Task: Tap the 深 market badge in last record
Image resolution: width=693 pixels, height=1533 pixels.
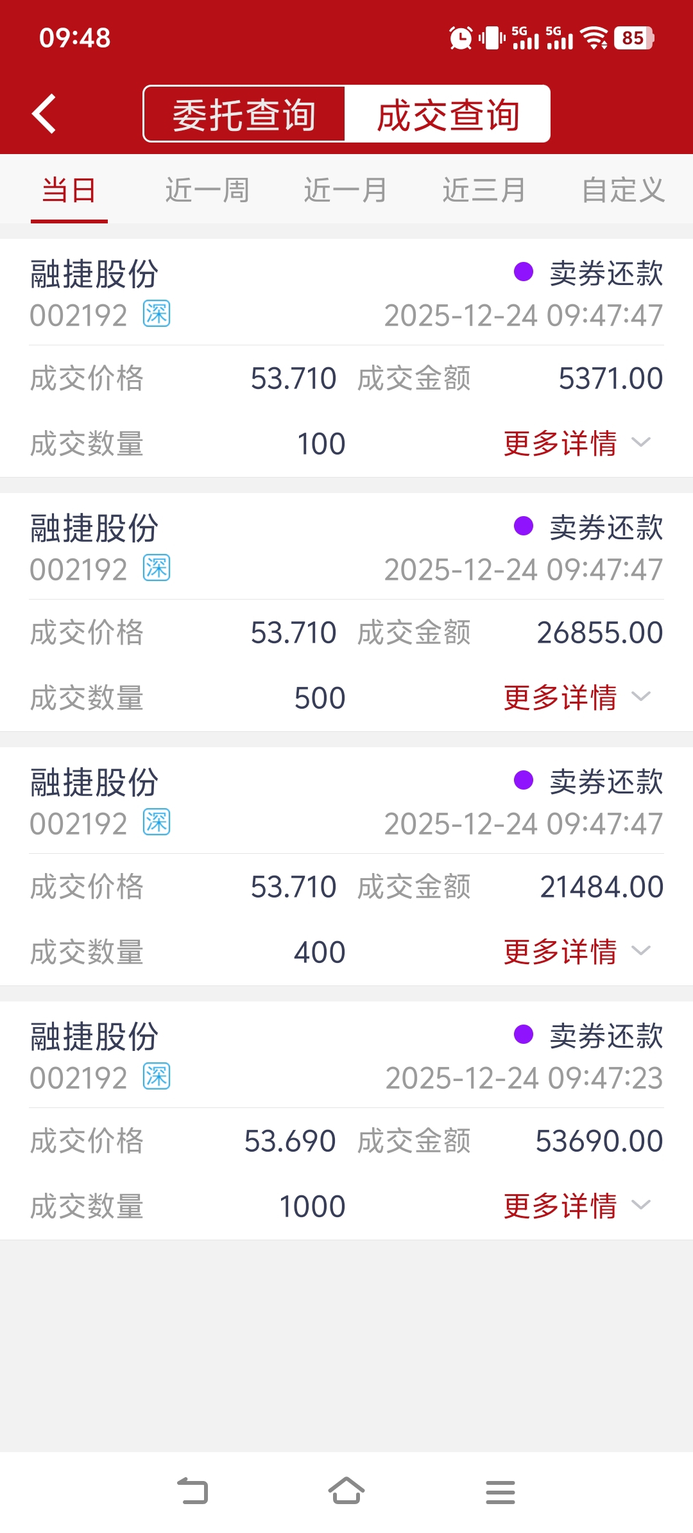Action: (157, 1077)
